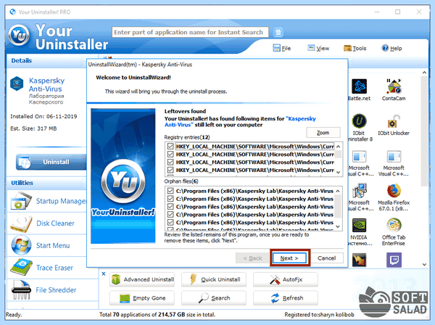Click the Uninstall button in Details panel
The image size is (435, 325).
(x=51, y=162)
